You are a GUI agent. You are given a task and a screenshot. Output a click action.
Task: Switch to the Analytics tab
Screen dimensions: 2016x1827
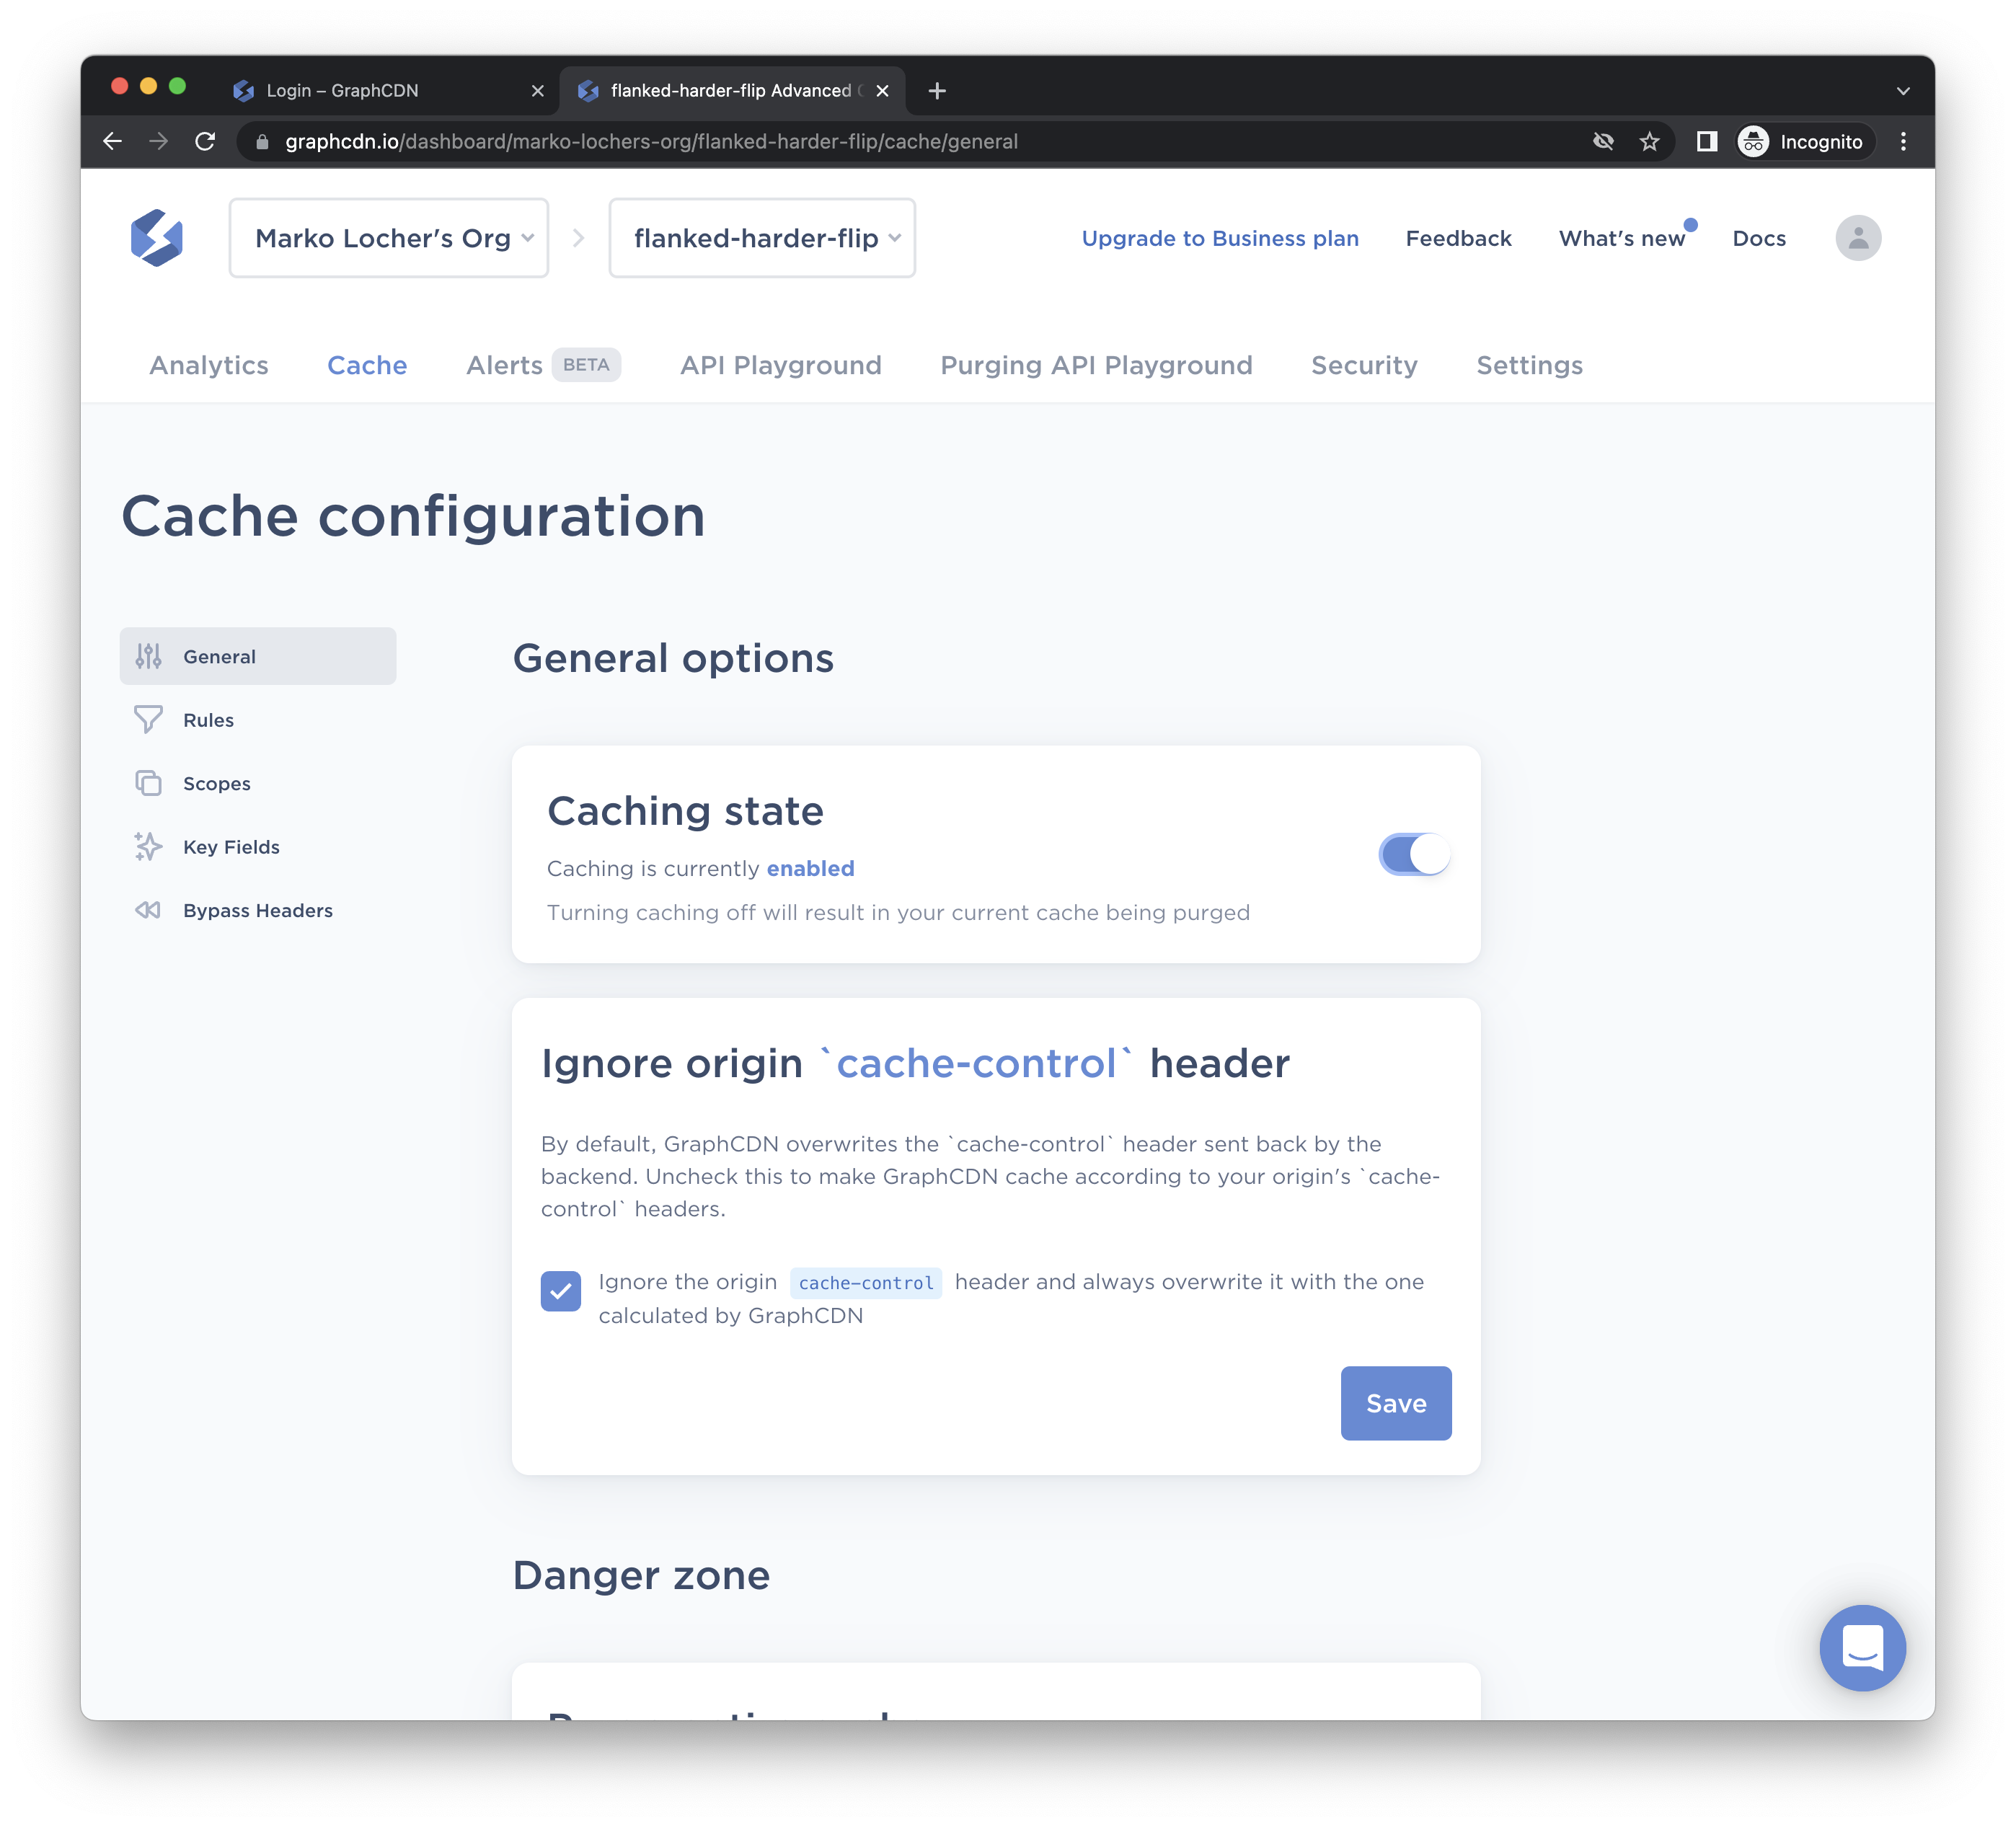209,365
